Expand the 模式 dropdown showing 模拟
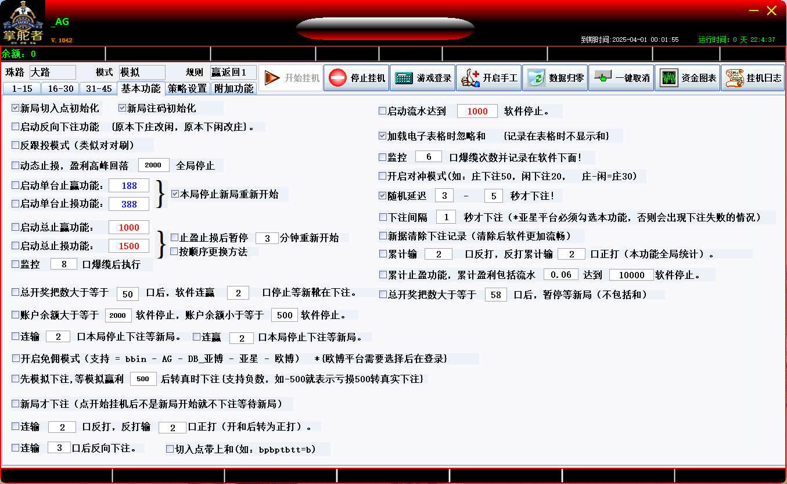The width and height of the screenshot is (787, 484). 142,73
